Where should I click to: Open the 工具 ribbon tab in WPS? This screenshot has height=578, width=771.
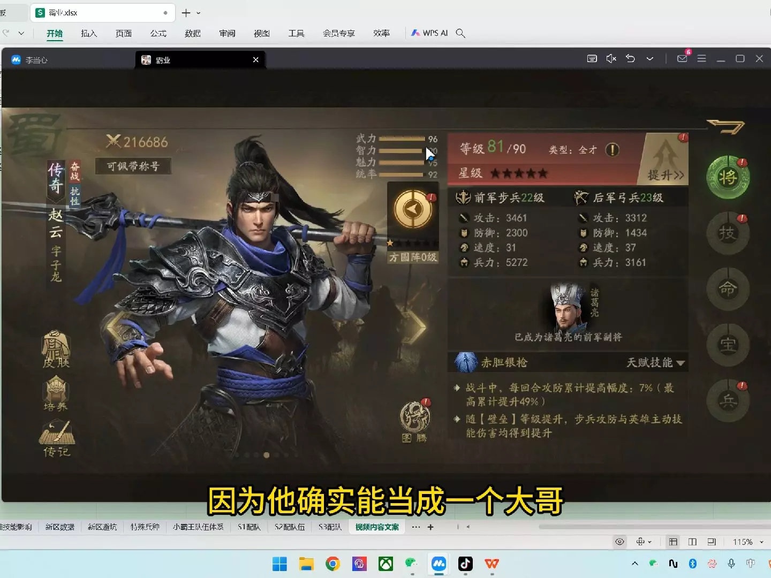tap(296, 33)
